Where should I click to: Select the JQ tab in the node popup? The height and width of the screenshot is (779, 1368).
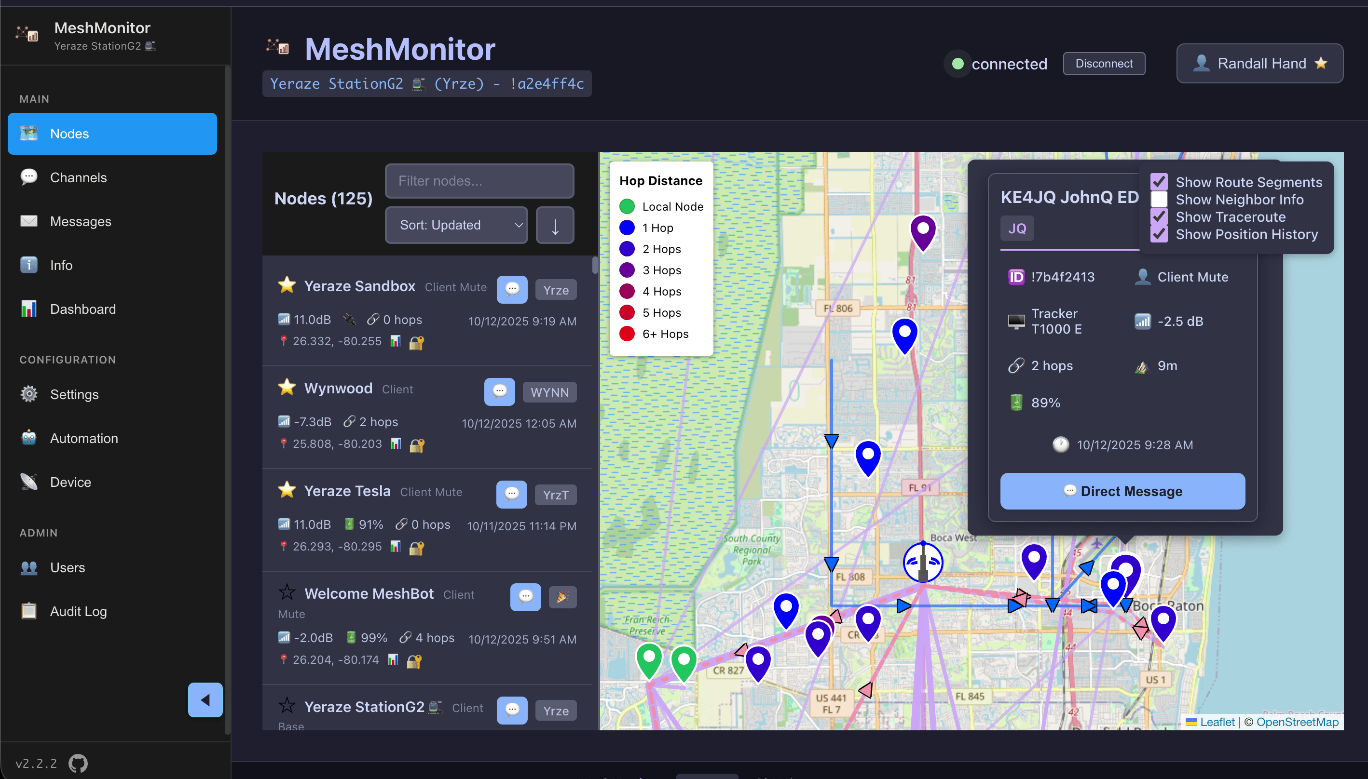click(1016, 228)
